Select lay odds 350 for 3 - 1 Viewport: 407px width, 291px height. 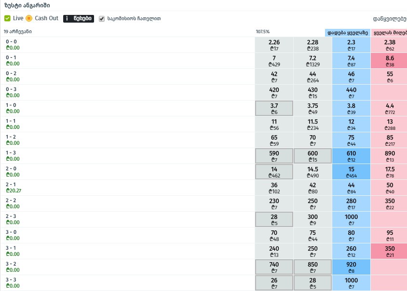[389, 251]
